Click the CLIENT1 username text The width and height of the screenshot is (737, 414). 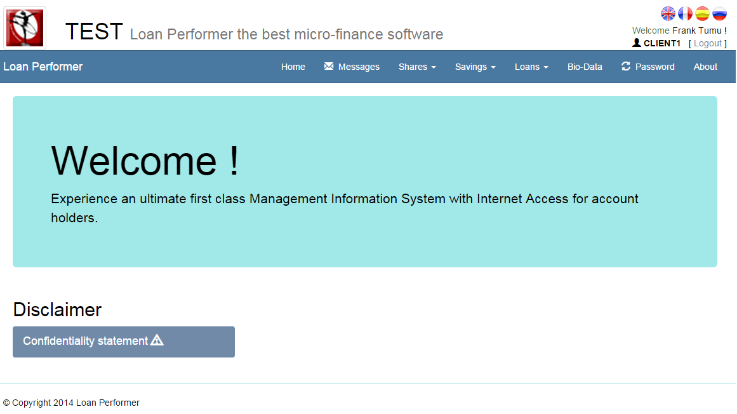point(662,43)
